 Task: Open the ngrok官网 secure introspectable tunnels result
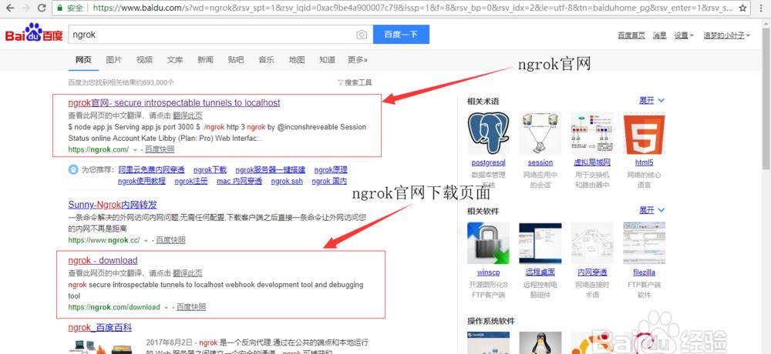point(174,102)
